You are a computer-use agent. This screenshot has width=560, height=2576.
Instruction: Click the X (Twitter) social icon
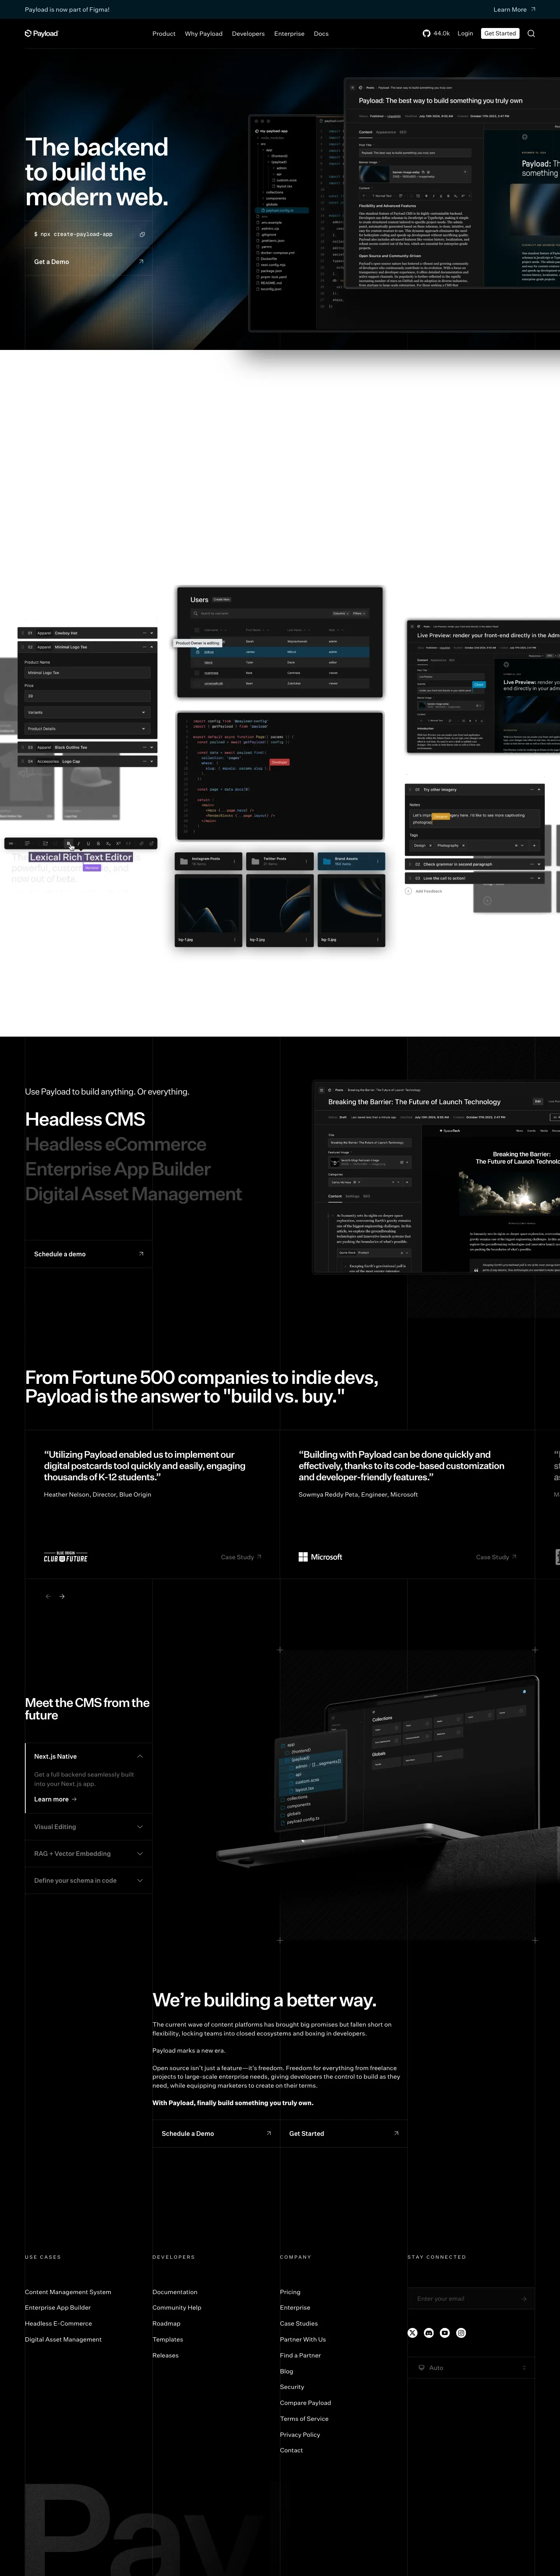pos(412,2333)
